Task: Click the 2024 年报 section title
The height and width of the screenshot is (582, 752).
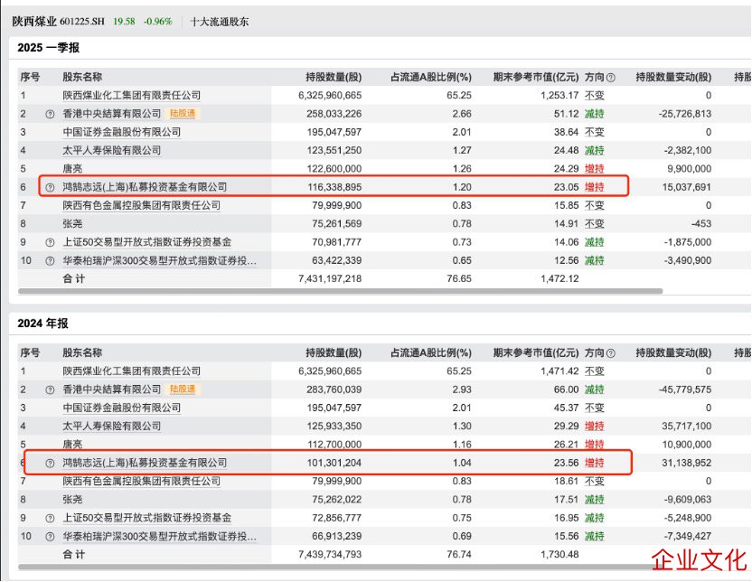Action: coord(42,324)
